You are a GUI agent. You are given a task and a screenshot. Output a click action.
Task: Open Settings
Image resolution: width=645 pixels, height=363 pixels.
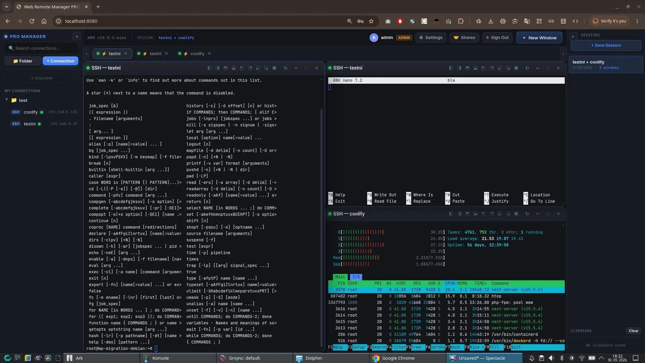click(431, 38)
